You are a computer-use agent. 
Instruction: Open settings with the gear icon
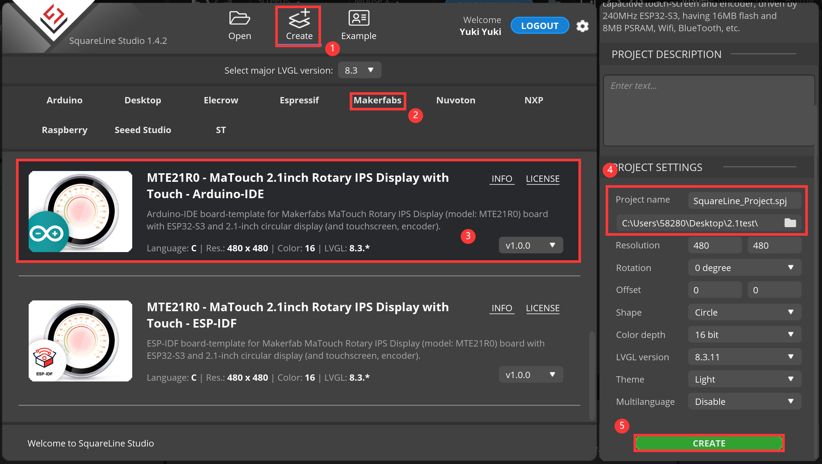click(583, 26)
